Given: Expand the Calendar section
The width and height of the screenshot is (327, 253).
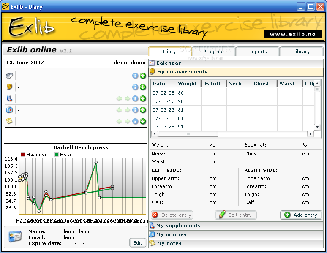Looking at the screenshot, I should (236, 63).
